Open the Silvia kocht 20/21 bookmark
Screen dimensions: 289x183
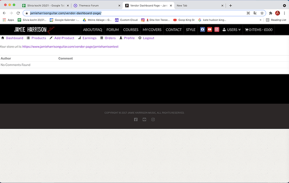[32, 20]
